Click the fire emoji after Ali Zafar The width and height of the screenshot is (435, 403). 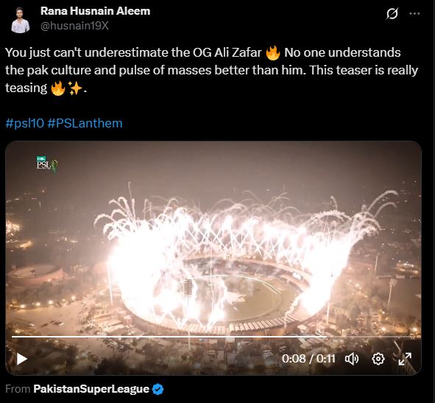coord(273,53)
